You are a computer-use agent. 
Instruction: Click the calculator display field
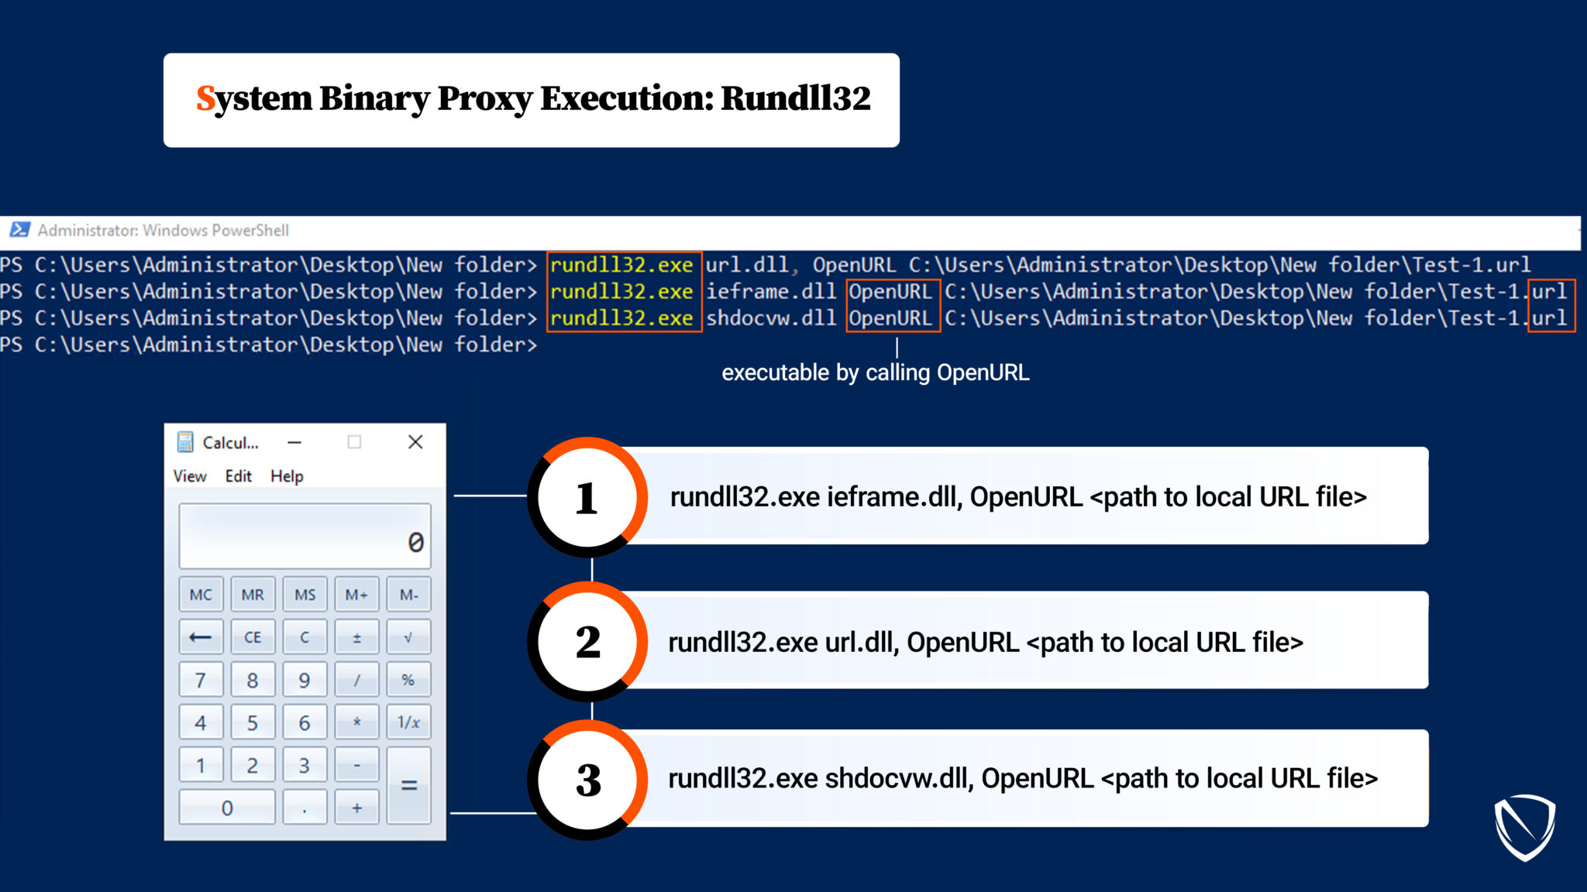(305, 536)
